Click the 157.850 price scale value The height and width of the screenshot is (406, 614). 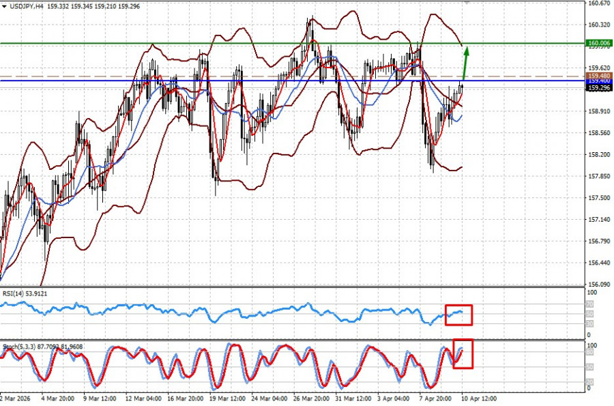599,176
